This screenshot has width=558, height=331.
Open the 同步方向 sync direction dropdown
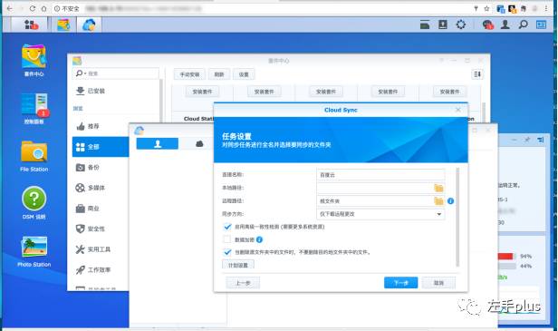pos(380,214)
